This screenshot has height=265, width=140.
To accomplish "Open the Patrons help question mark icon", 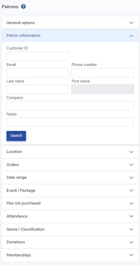I will 23,7.
